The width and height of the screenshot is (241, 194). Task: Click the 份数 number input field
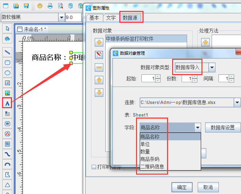pyautogui.click(x=187, y=78)
